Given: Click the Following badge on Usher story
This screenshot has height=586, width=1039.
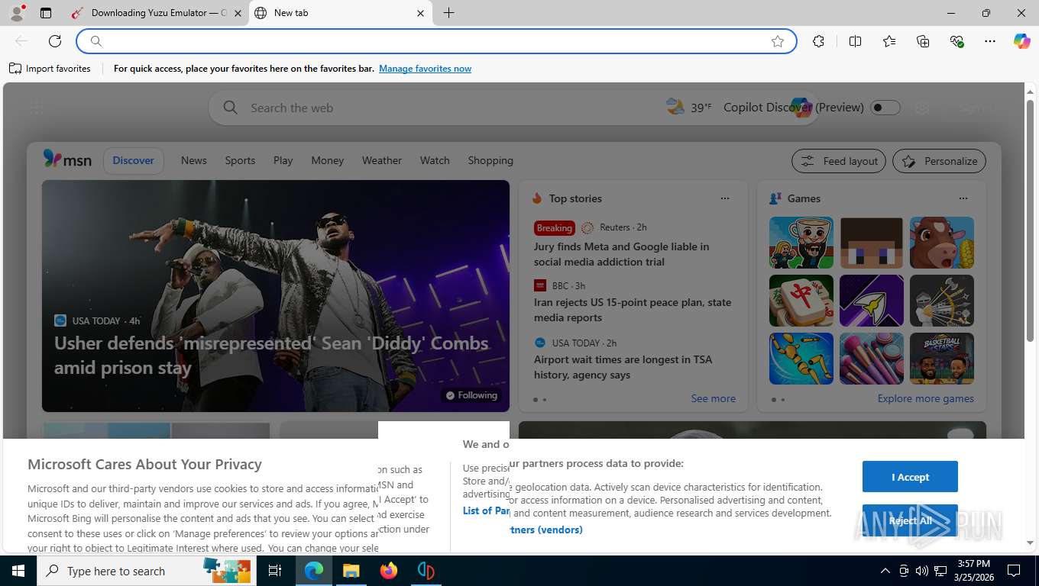Looking at the screenshot, I should [x=471, y=395].
